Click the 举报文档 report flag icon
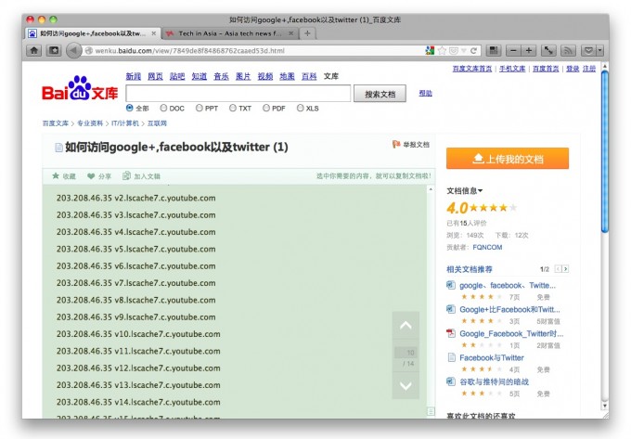Image resolution: width=631 pixels, height=439 pixels. point(396,144)
